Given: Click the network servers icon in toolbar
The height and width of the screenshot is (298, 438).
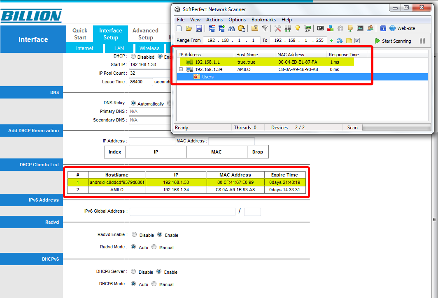Looking at the screenshot, I should point(288,28).
